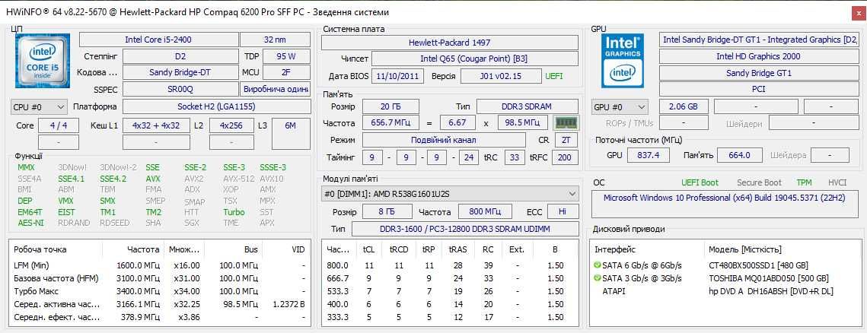Click the Socket H2 (LGA1155) platform field
The image size is (867, 333).
coord(216,106)
